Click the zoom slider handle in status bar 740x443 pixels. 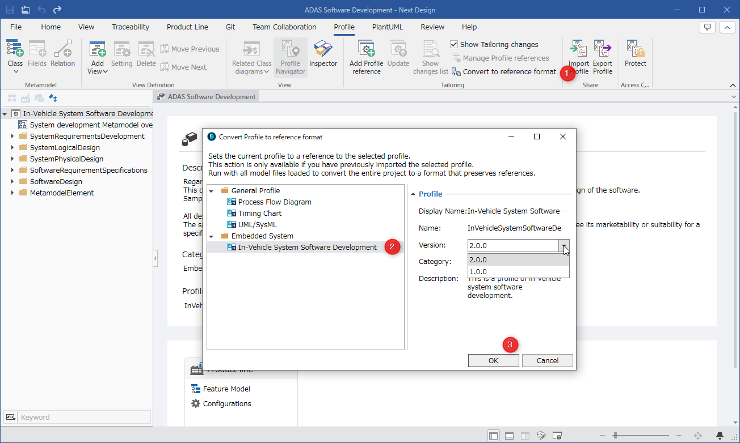point(616,436)
